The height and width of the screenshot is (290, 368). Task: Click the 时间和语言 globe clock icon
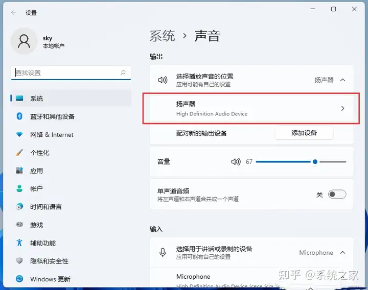tap(19, 207)
